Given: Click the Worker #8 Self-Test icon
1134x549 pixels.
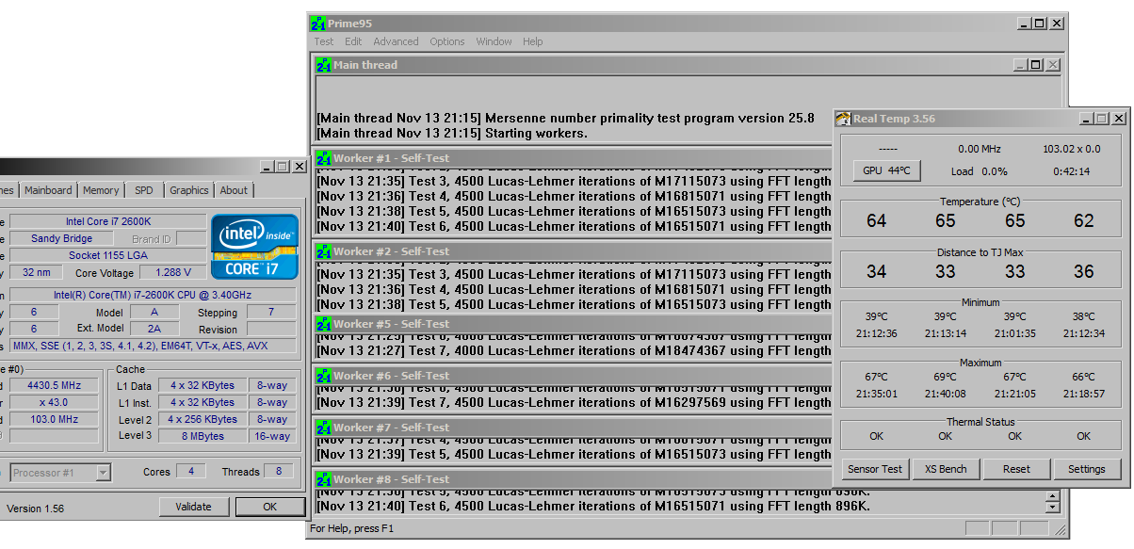Looking at the screenshot, I should pyautogui.click(x=324, y=479).
